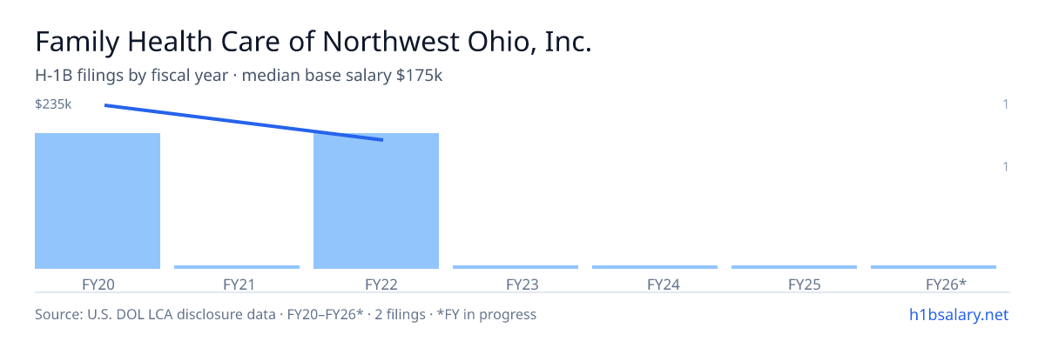Select the thin FY26* bar
Image resolution: width=1045 pixels, height=348 pixels.
click(934, 267)
